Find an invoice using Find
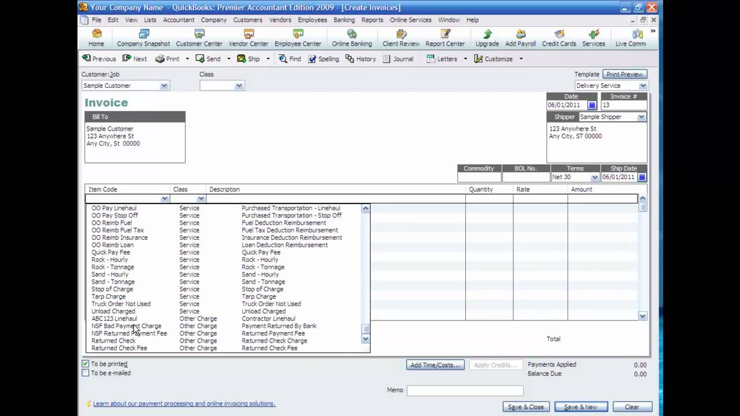Image resolution: width=740 pixels, height=416 pixels. (290, 59)
